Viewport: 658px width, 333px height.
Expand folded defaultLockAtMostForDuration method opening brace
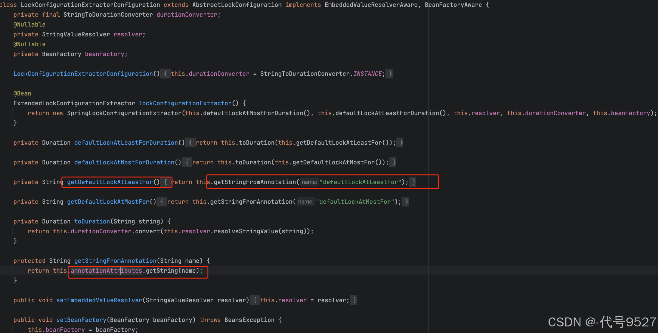pos(187,162)
